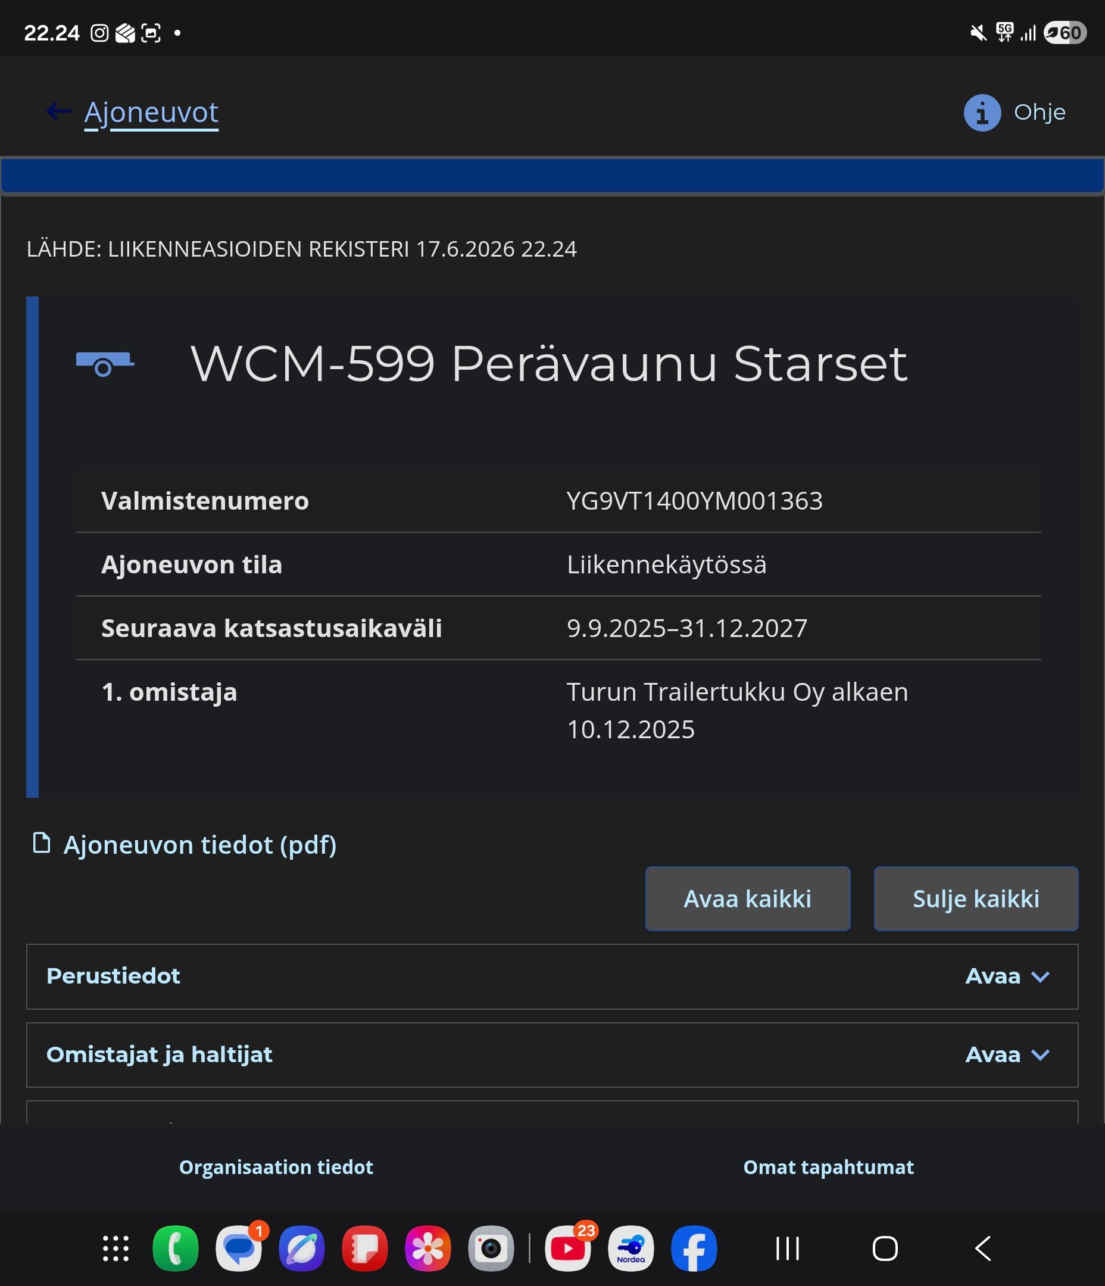
Task: Expand the Perustiedot section
Action: pos(552,976)
